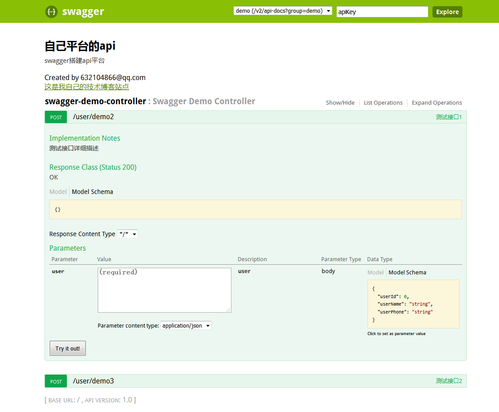Click '自己平台的api' page title

[x=80, y=46]
